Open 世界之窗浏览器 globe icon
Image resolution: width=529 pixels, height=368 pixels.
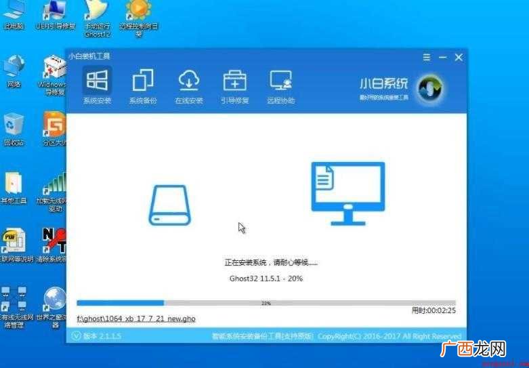(53, 307)
